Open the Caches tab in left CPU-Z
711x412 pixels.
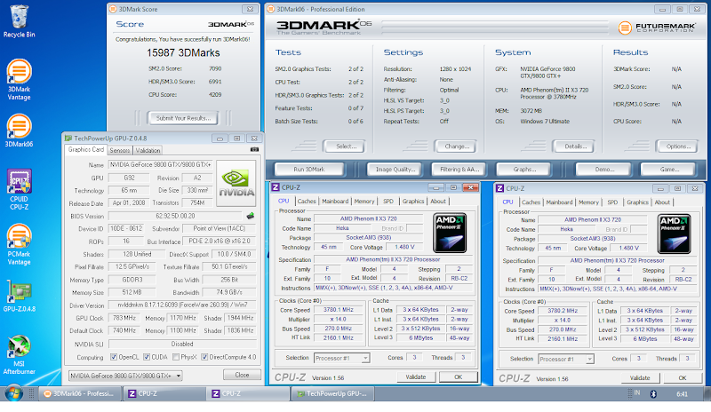pos(307,202)
